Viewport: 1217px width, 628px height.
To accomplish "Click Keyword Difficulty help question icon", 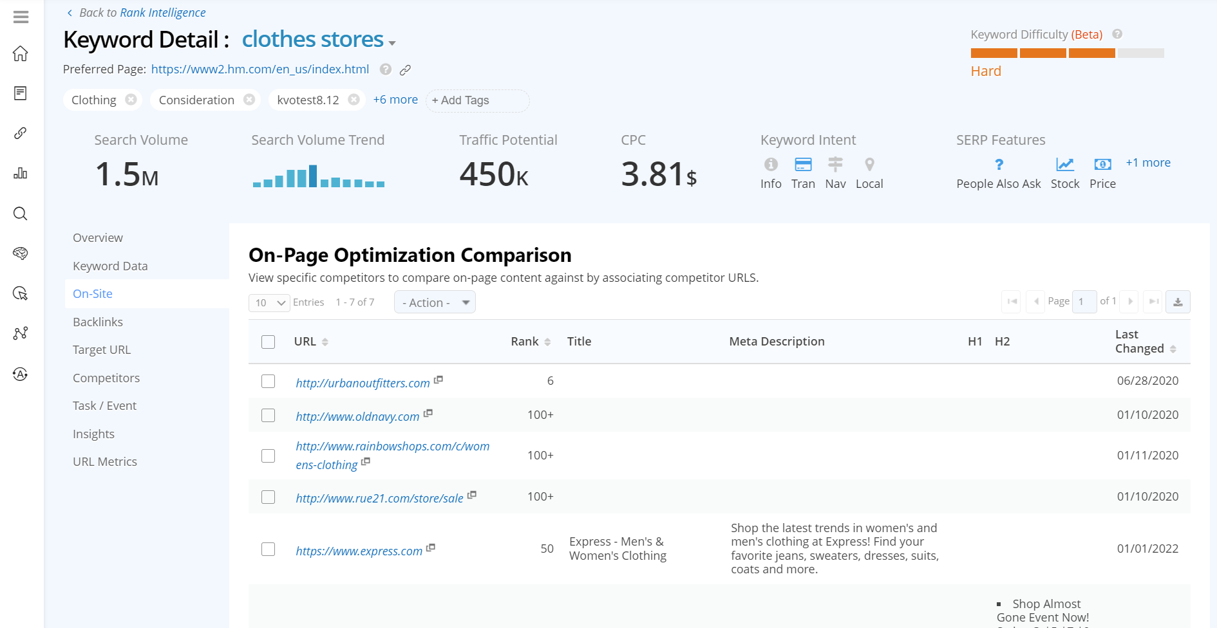I will coord(1117,34).
